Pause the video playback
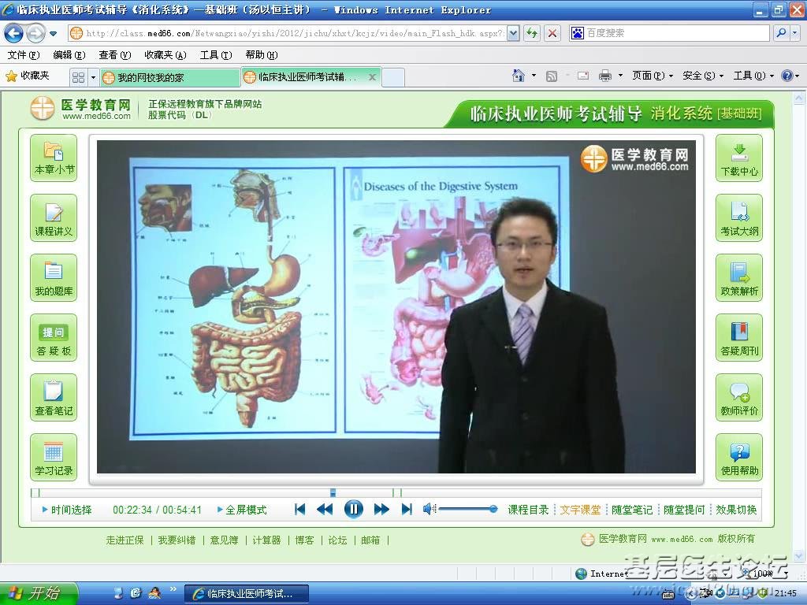The height and width of the screenshot is (605, 807). [353, 509]
